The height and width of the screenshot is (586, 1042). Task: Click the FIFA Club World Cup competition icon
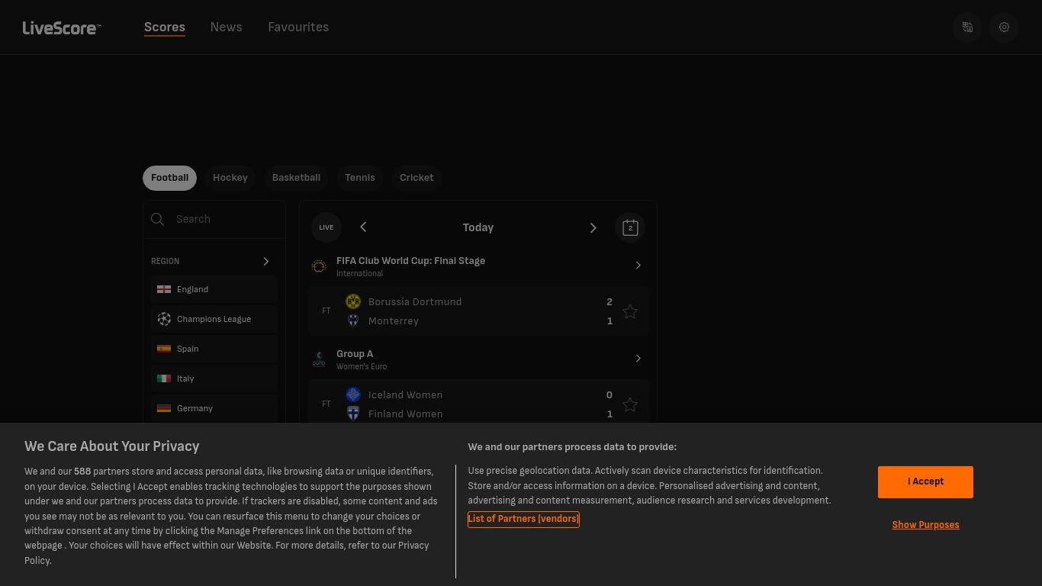tap(319, 266)
